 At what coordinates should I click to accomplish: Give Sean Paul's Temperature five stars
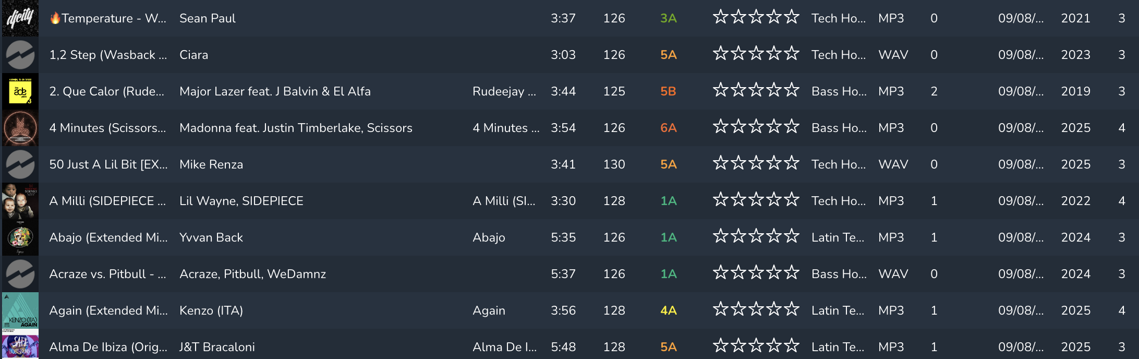(792, 17)
